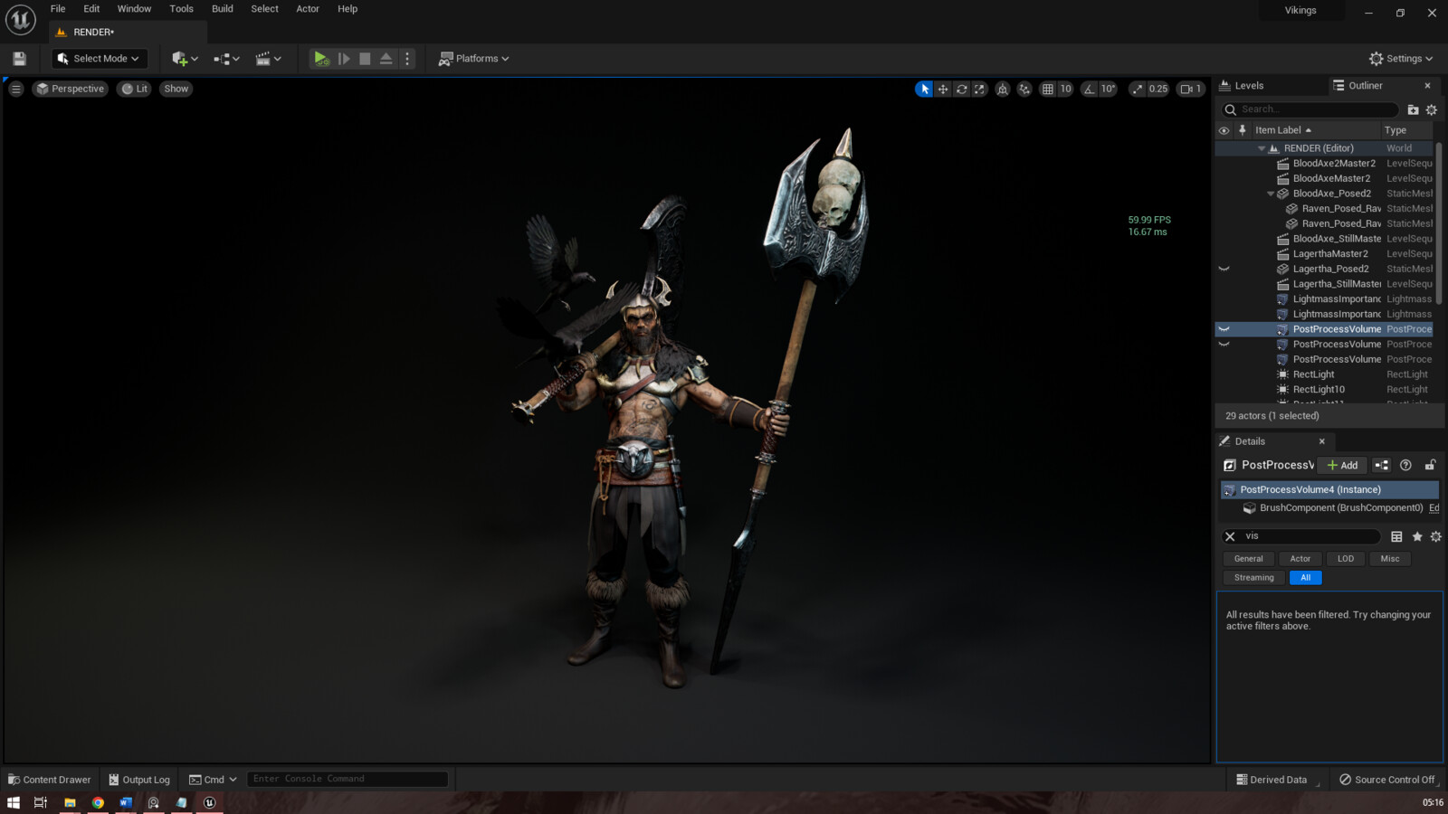Screen dimensions: 1448x814
Task: Open Outliner settings gear
Action: coord(1432,109)
